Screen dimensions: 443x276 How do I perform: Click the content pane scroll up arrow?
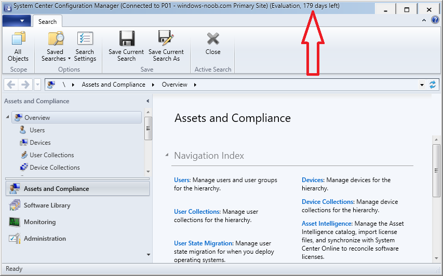(436, 140)
